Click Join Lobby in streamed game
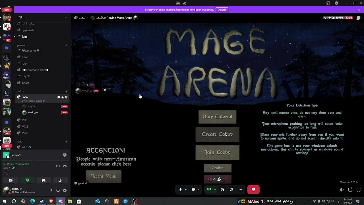The image size is (364, 205). point(217,153)
